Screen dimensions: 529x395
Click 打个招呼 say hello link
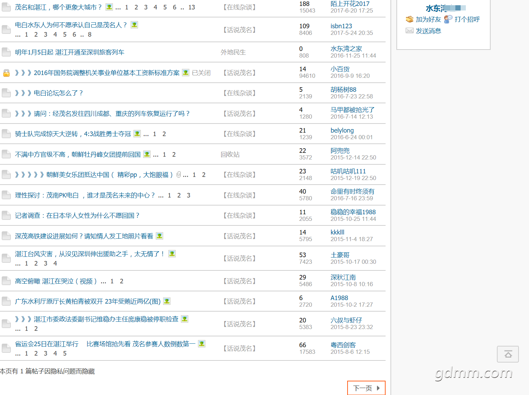pos(467,20)
